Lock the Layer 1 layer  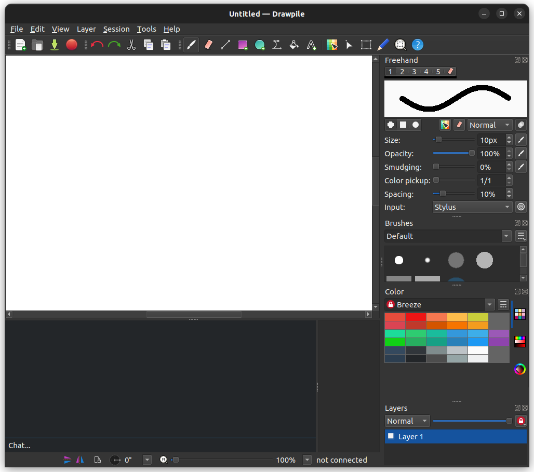point(521,421)
